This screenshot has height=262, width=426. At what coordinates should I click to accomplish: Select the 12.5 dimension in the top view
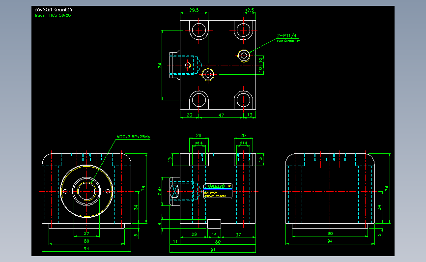pos(250,10)
